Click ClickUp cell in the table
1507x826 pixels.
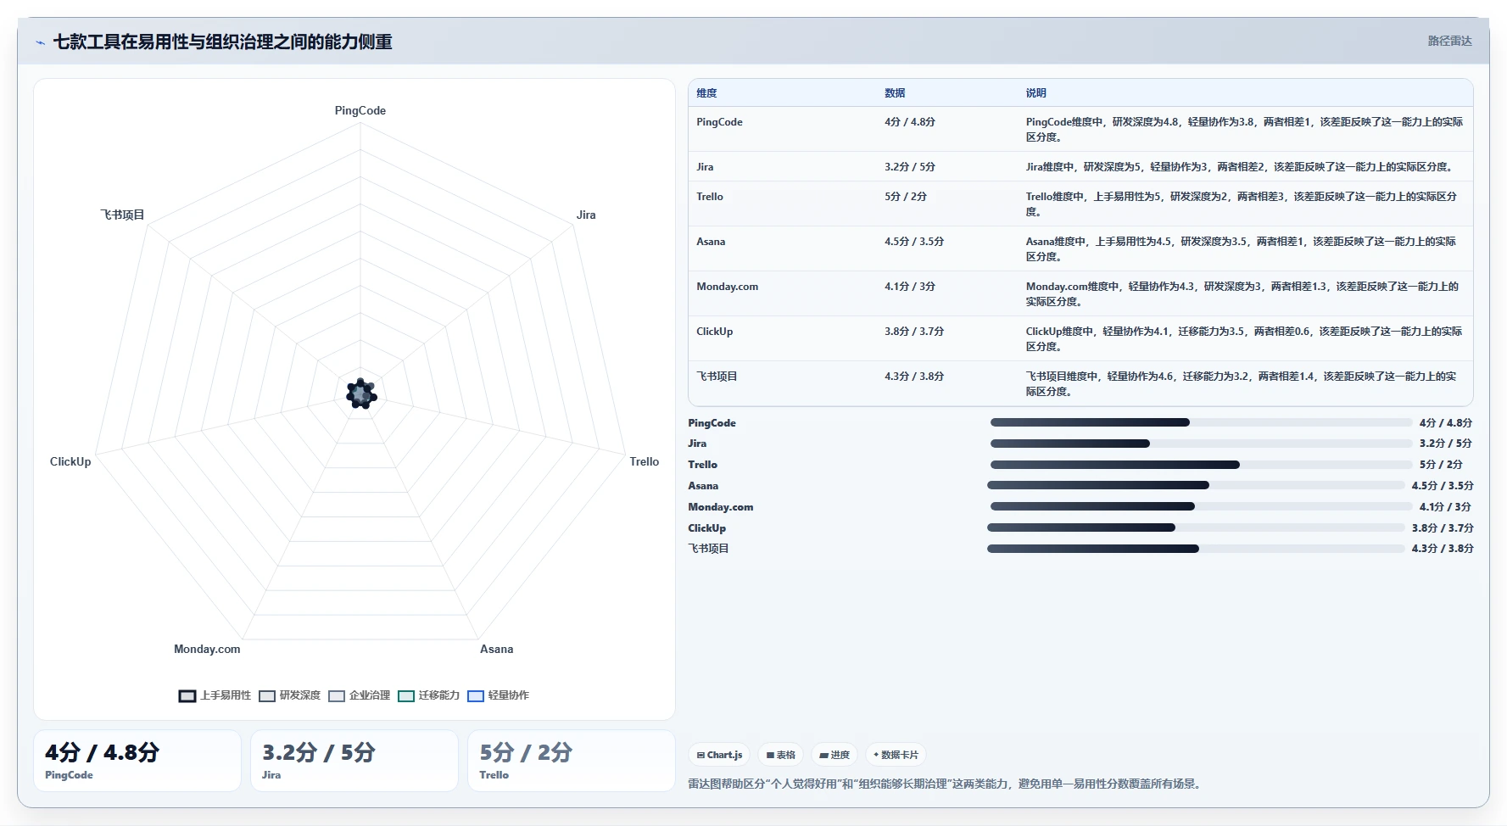click(714, 332)
